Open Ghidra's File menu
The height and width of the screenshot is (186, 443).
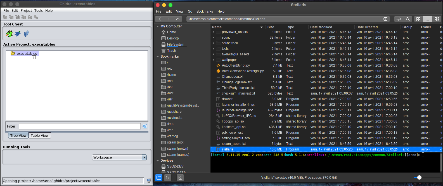[x=6, y=11]
